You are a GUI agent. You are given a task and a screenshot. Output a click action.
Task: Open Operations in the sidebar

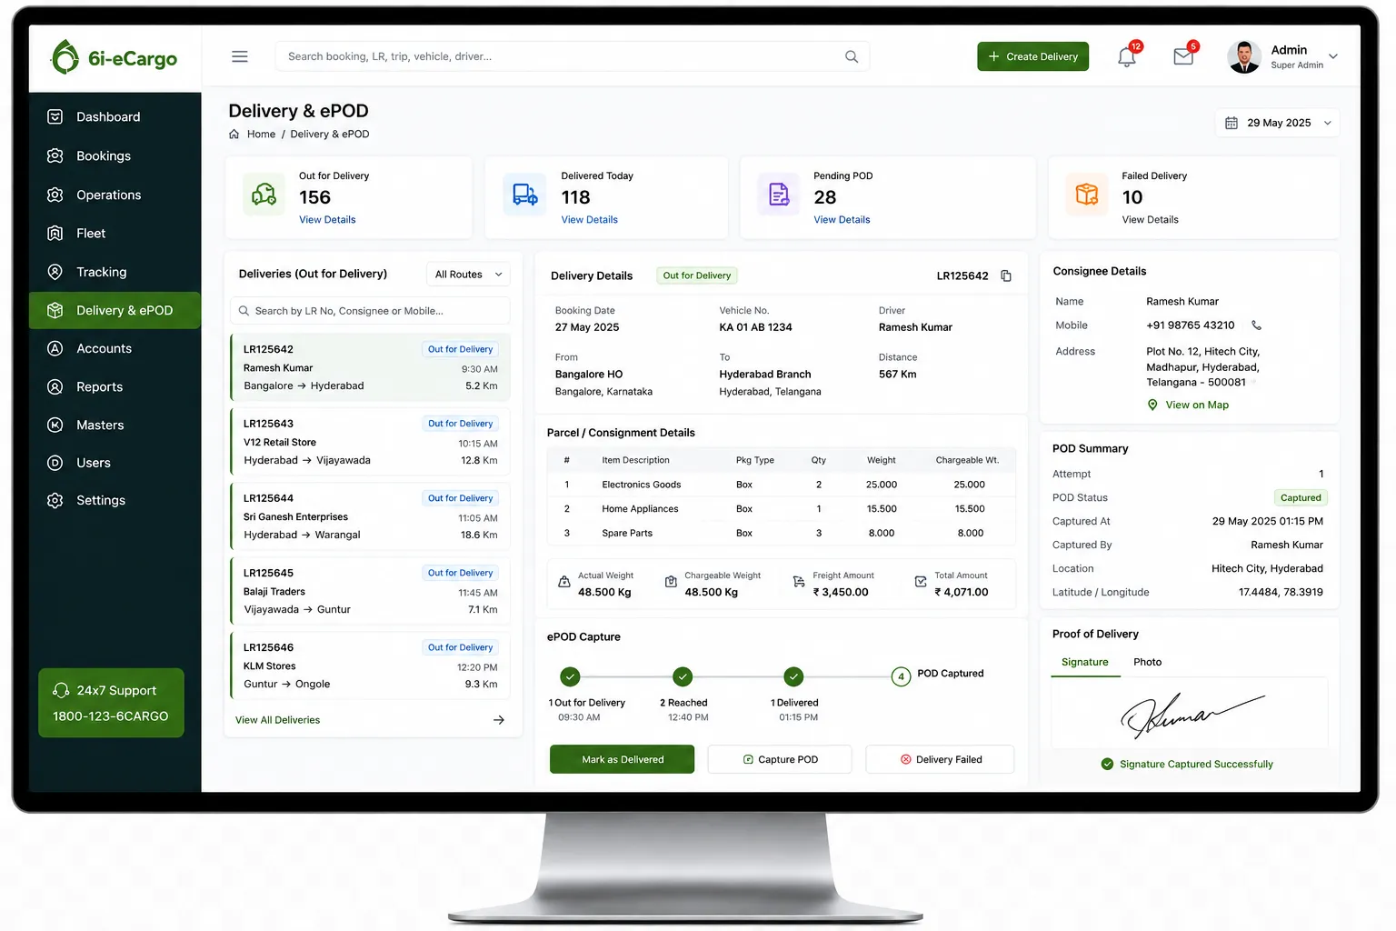pyautogui.click(x=115, y=195)
